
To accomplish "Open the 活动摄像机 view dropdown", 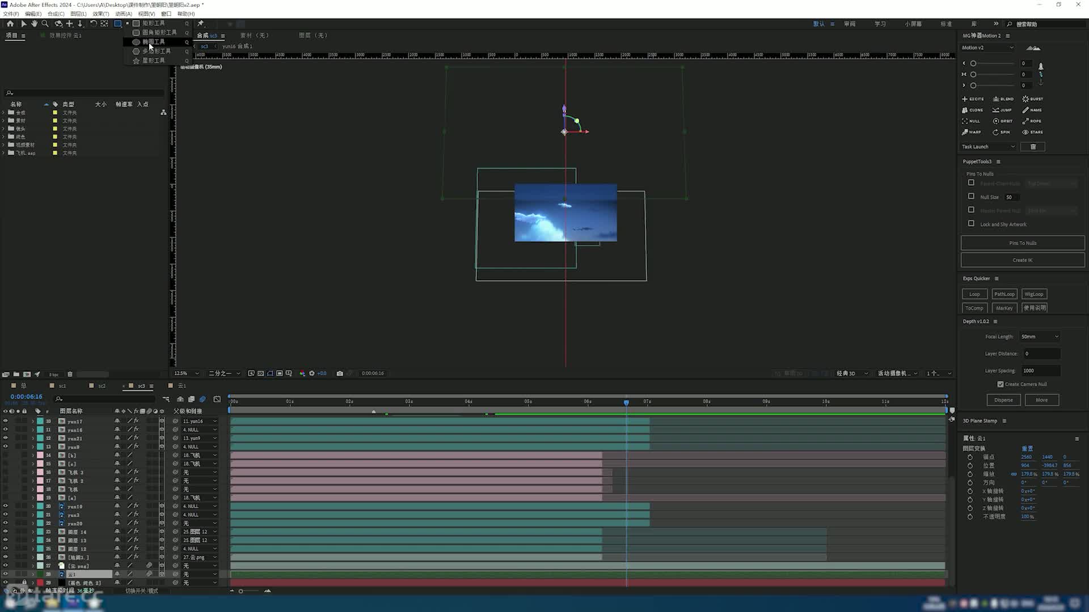I will (898, 373).
